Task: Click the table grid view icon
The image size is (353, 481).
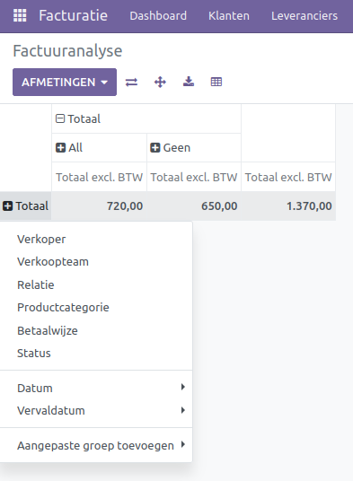Action: [x=216, y=82]
